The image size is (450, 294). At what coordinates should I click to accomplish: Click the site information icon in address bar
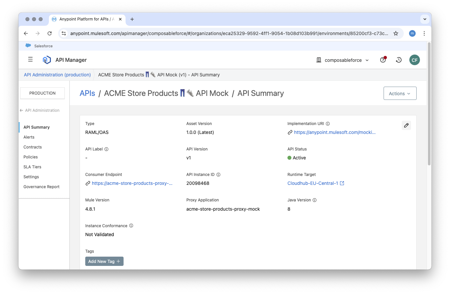tap(64, 33)
